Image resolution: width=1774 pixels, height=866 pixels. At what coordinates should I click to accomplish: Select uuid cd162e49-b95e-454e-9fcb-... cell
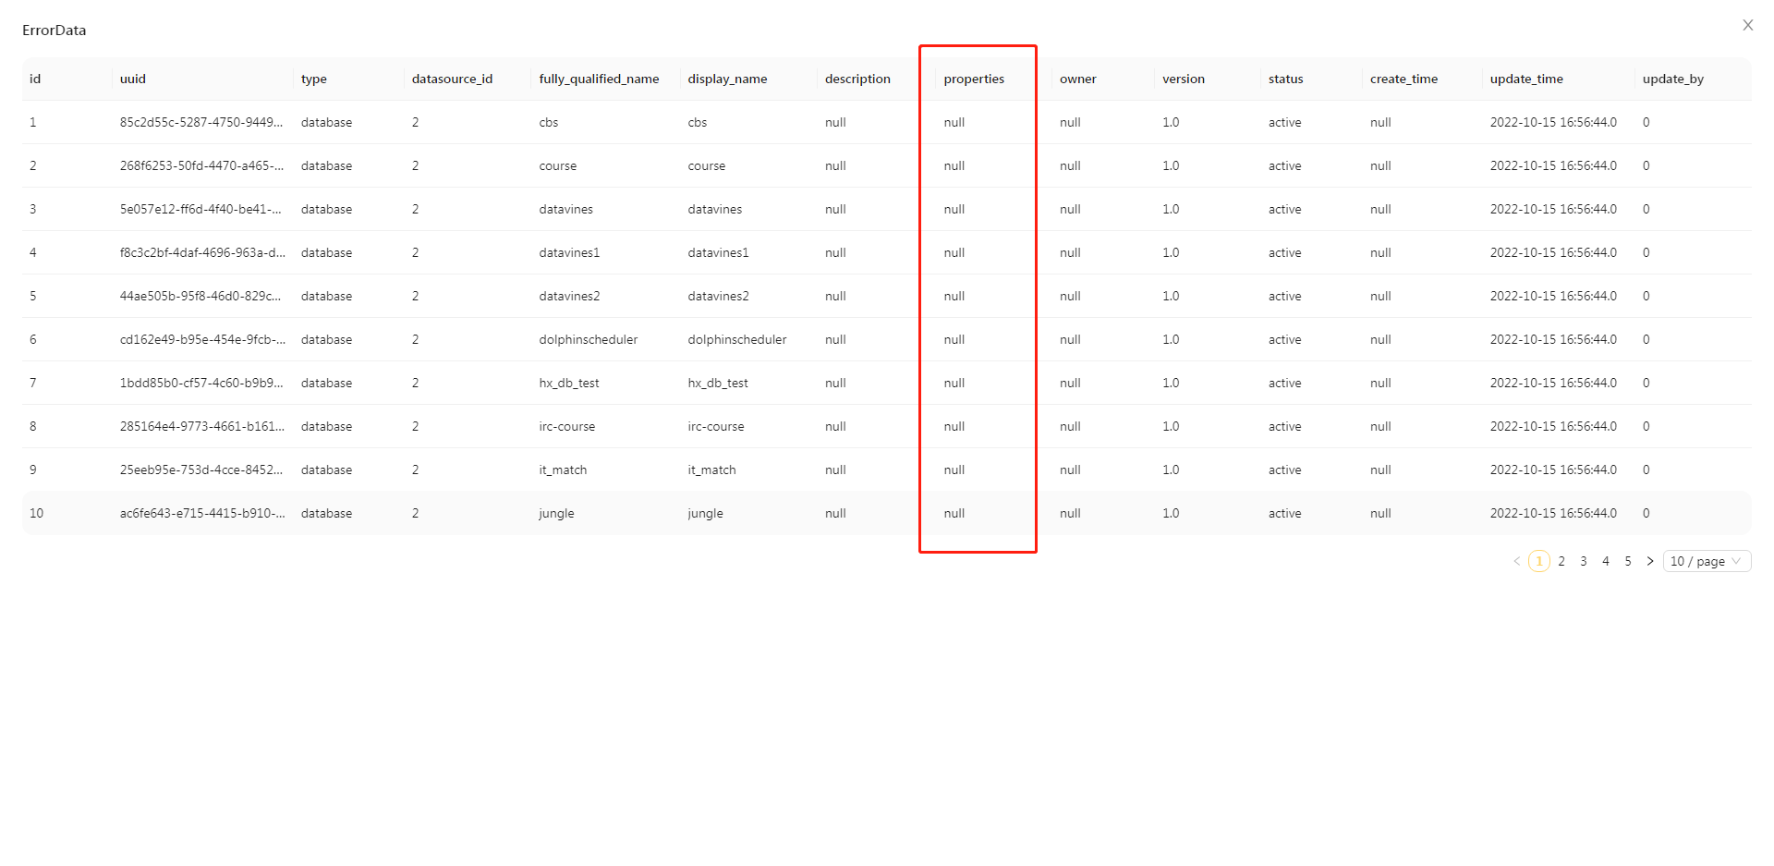(x=202, y=339)
